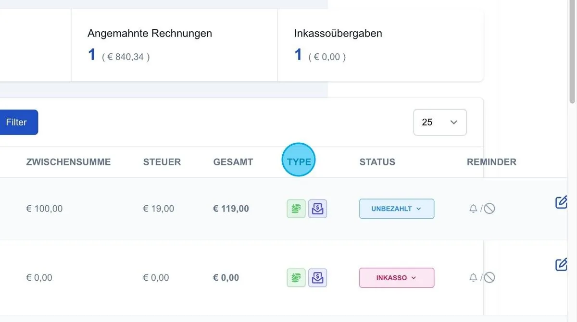Open the edit icon for the € 119,00 invoice
This screenshot has width=577, height=322.
pyautogui.click(x=561, y=202)
